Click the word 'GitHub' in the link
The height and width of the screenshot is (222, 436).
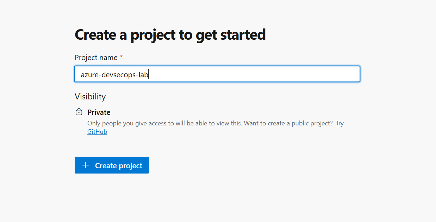coord(97,132)
